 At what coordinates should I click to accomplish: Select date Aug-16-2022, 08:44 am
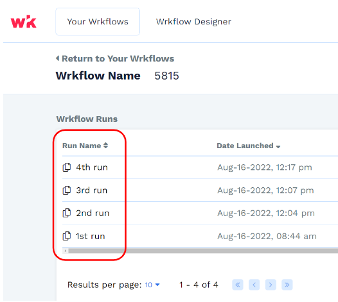click(267, 236)
